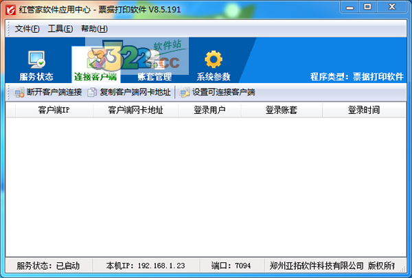412x278 pixels.
Task: Open the 工具(E) menu
Action: pos(60,29)
